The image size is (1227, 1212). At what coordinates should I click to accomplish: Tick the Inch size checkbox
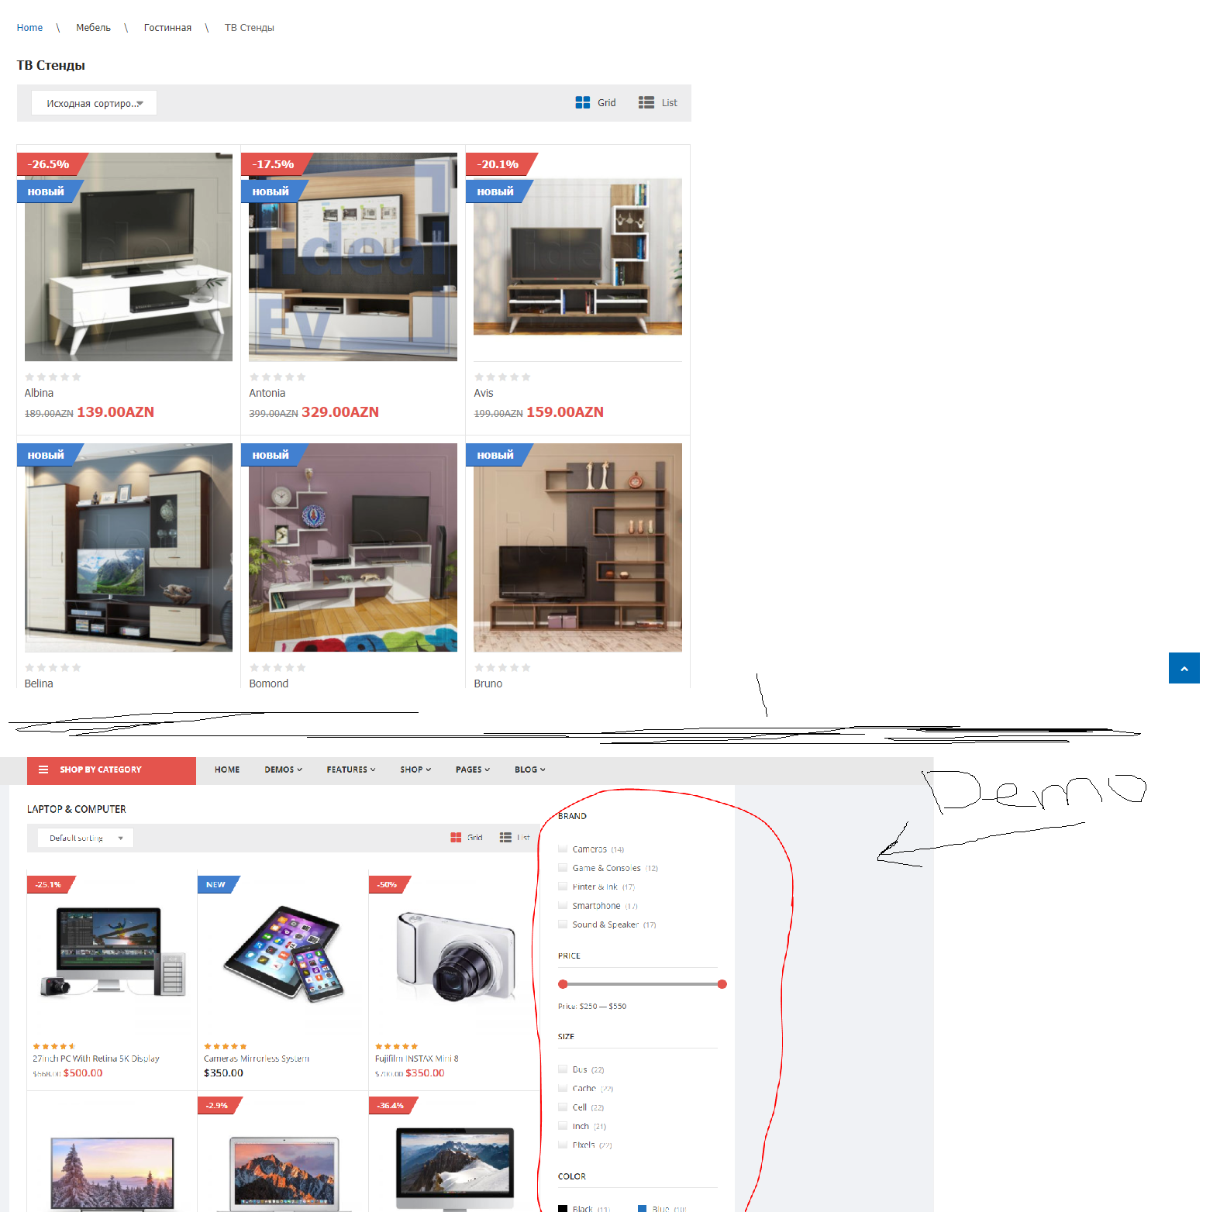point(563,1125)
